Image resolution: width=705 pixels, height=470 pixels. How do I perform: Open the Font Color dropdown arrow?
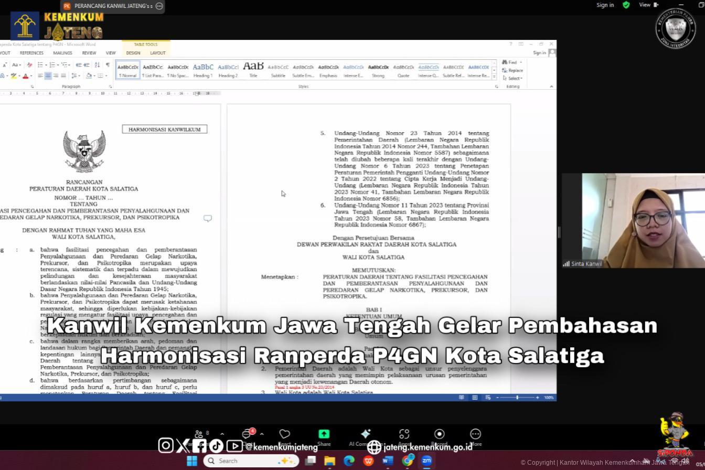(30, 74)
